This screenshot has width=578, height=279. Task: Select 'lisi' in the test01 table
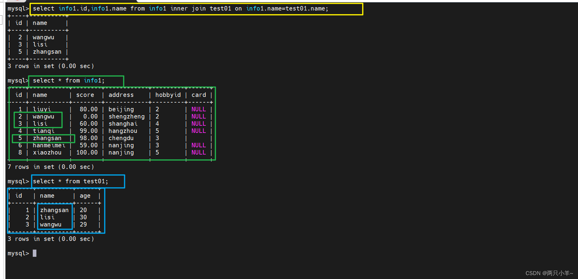47,217
